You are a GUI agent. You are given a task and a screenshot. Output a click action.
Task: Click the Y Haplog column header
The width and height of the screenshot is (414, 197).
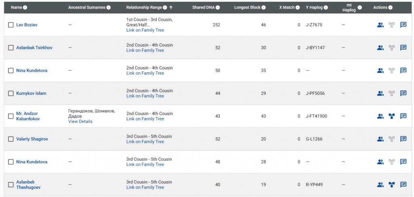(315, 8)
